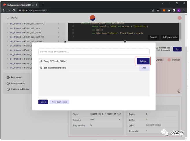Expand a4_finance A4Token_call_burnFrom row
This screenshot has width=190, height=141.
8,37
